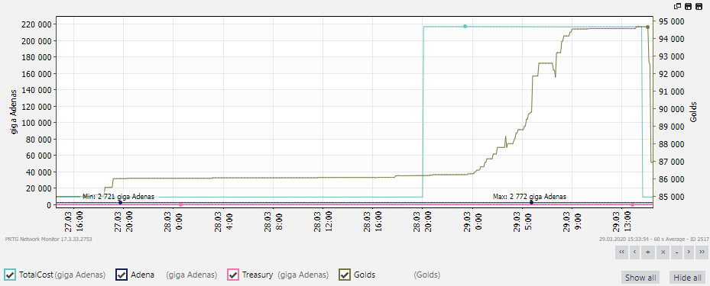Toggle the Golds channel checkbox
Screen dimensions: 710x286
click(345, 275)
